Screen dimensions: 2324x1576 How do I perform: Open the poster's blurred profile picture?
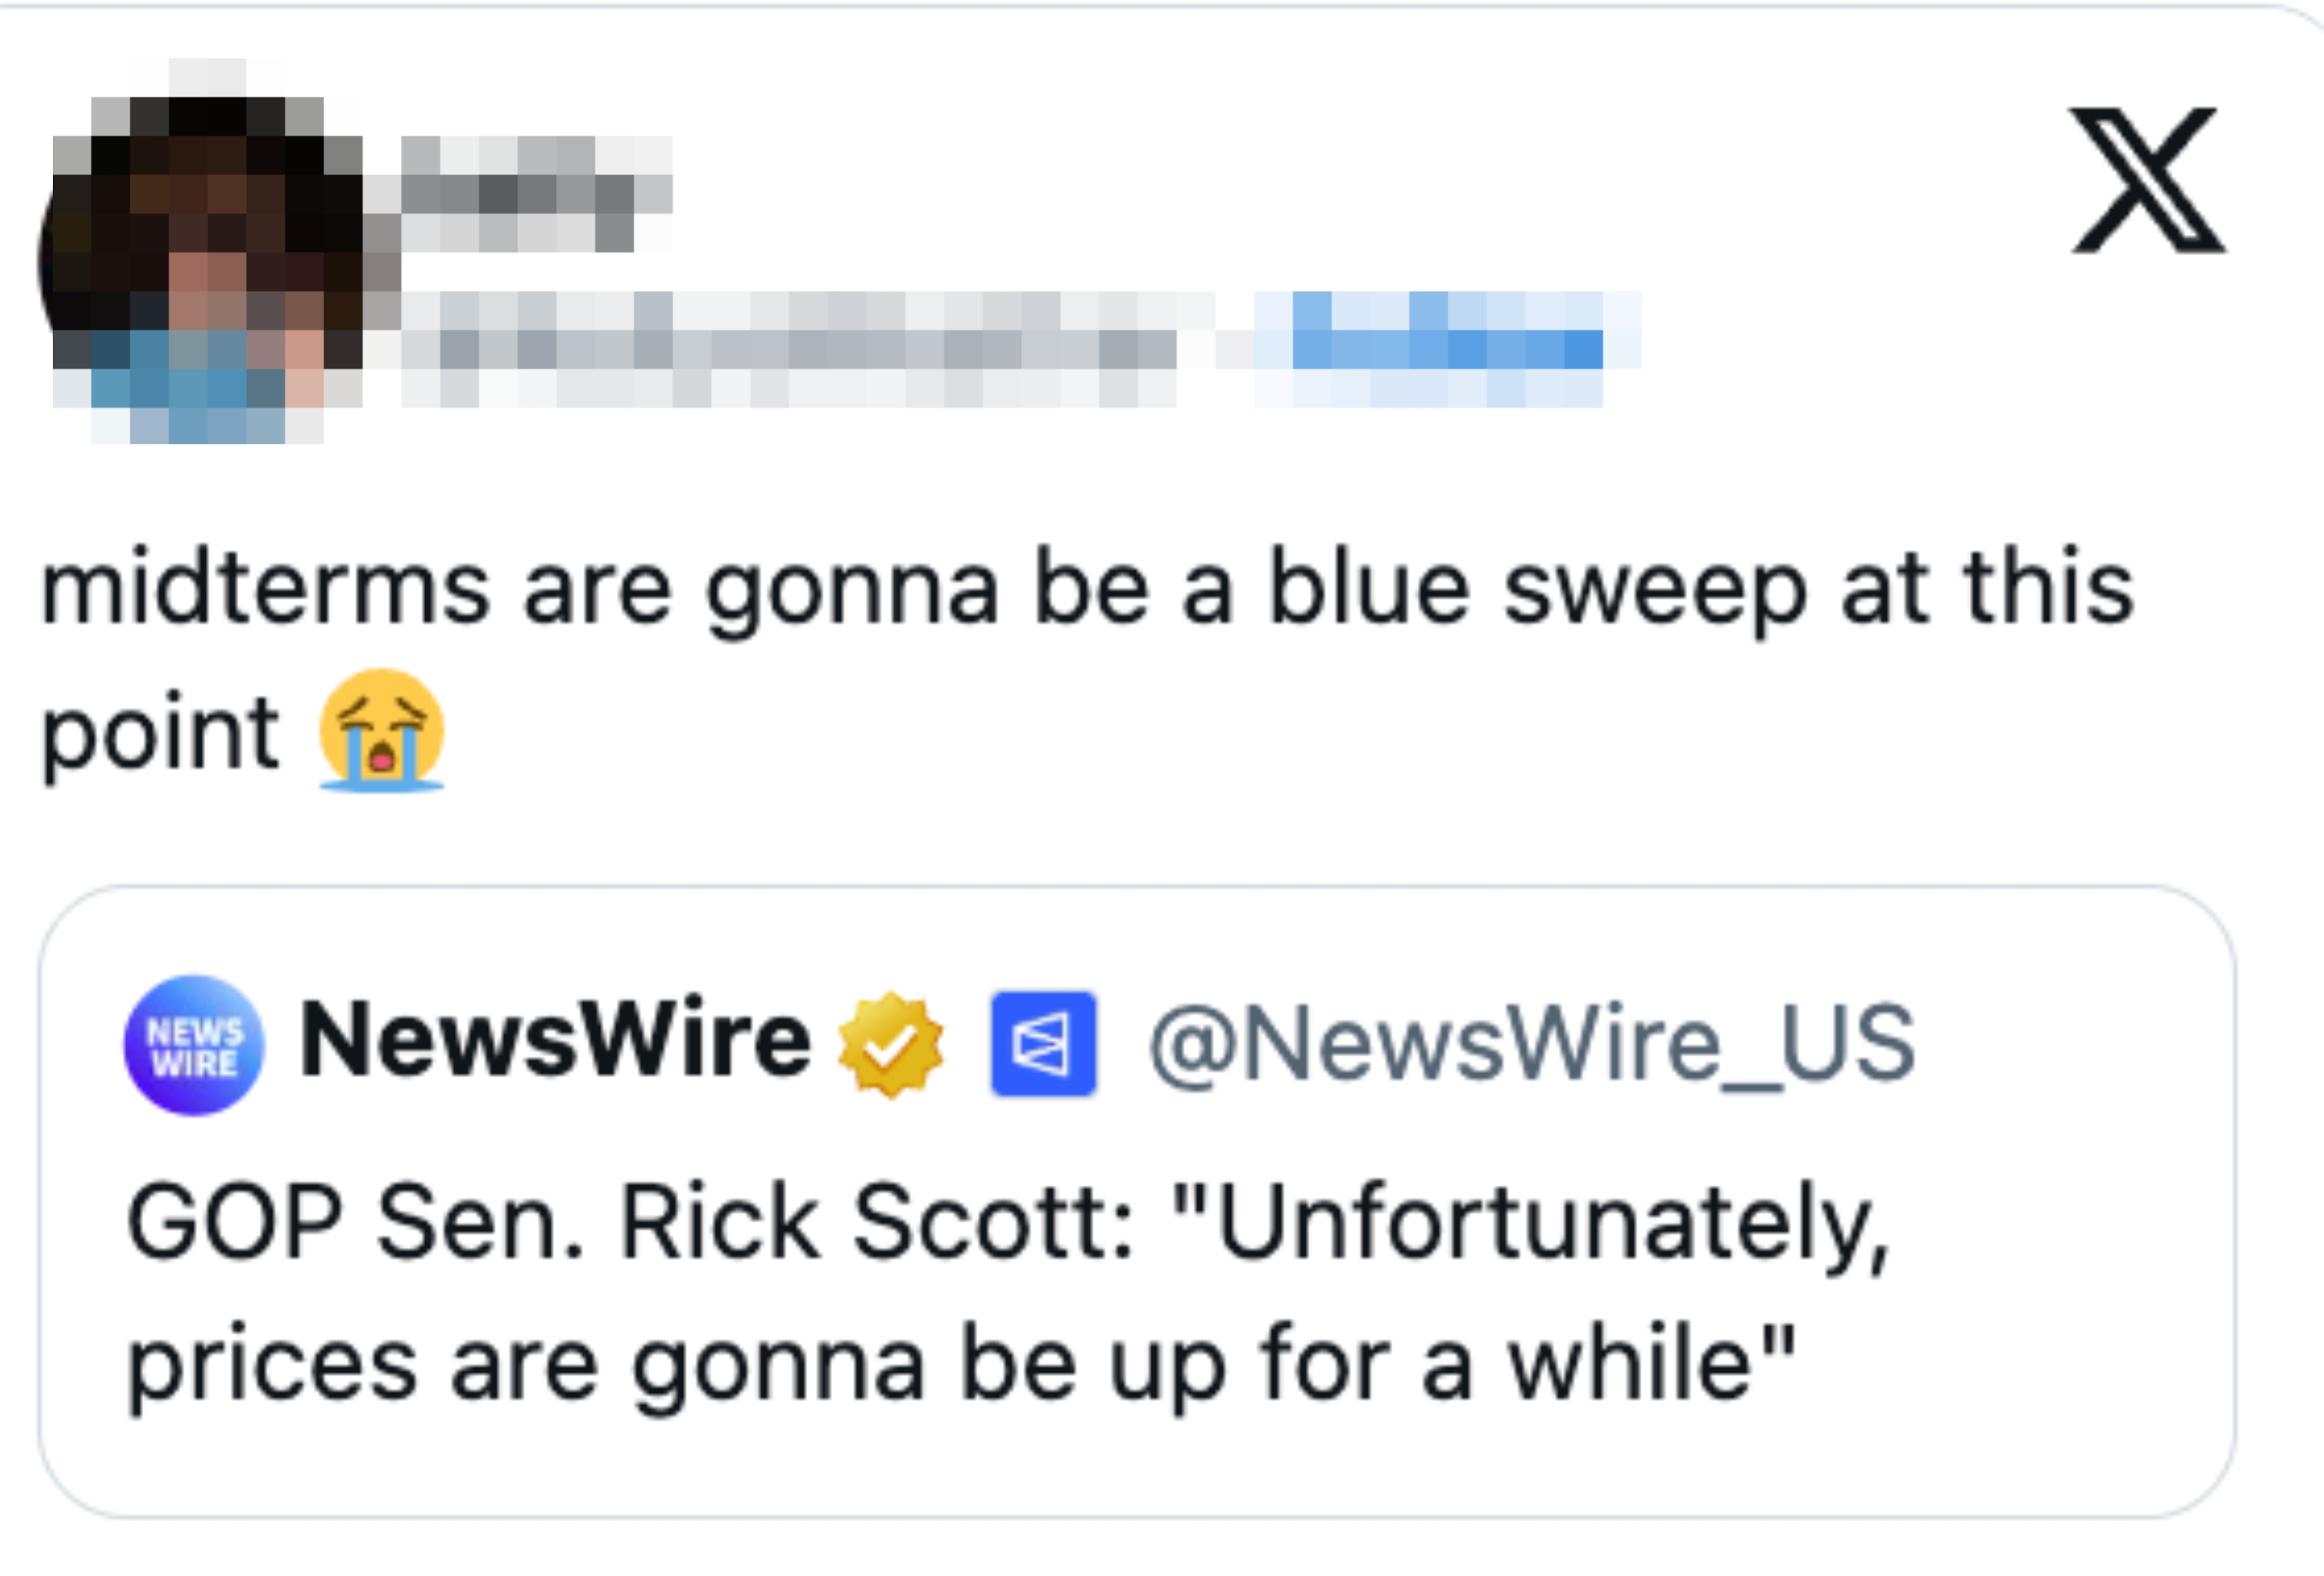[205, 260]
